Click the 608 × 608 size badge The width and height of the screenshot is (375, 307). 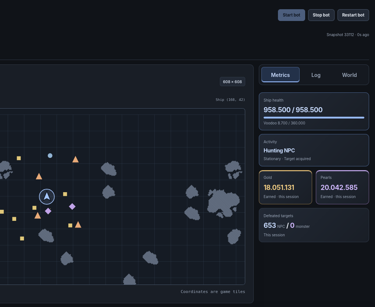(232, 82)
